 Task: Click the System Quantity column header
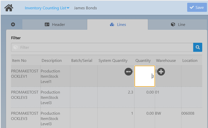click(113, 60)
